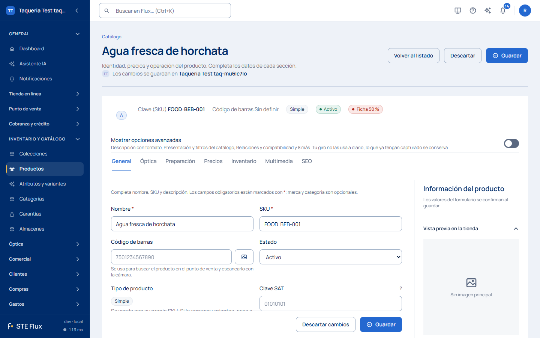Image resolution: width=540 pixels, height=338 pixels.
Task: Click Clave SAT help question mark
Action: (x=400, y=288)
